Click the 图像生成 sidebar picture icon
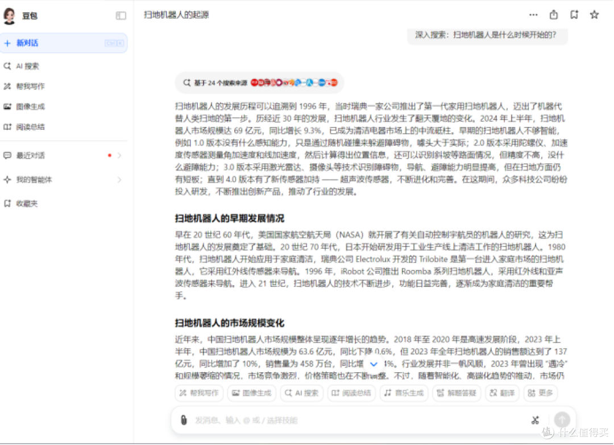The height and width of the screenshot is (445, 614). [x=7, y=106]
